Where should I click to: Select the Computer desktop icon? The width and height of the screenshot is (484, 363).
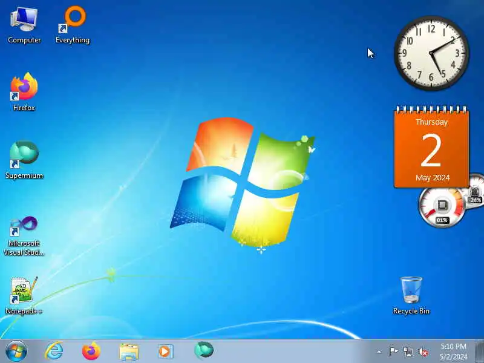click(x=24, y=25)
